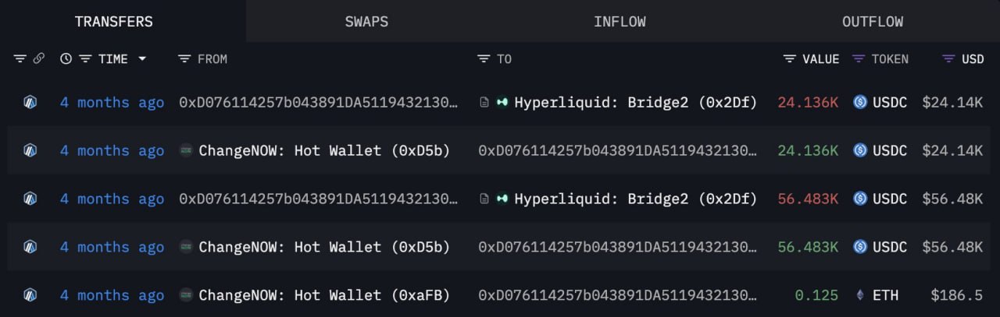The image size is (1000, 317).
Task: Open the chain filter icon in header
Action: [20, 59]
